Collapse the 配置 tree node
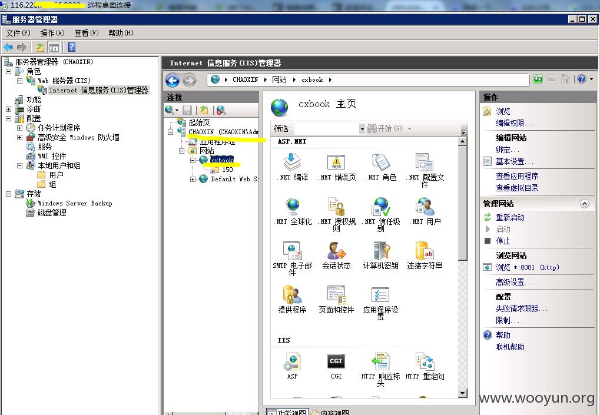The height and width of the screenshot is (415, 600). (8, 118)
